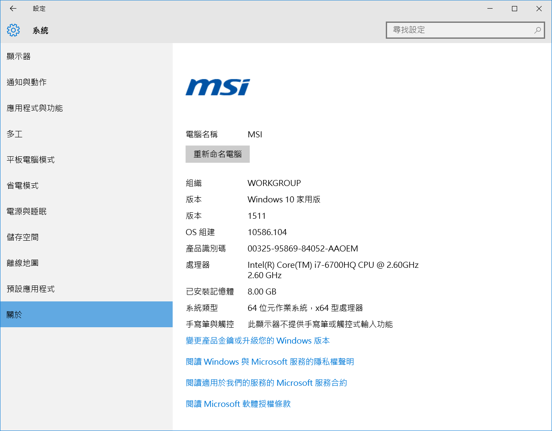Select 關於 in sidebar

tap(87, 315)
